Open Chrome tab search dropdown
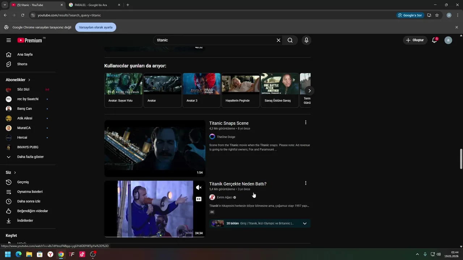The width and height of the screenshot is (463, 260). pos(5,5)
